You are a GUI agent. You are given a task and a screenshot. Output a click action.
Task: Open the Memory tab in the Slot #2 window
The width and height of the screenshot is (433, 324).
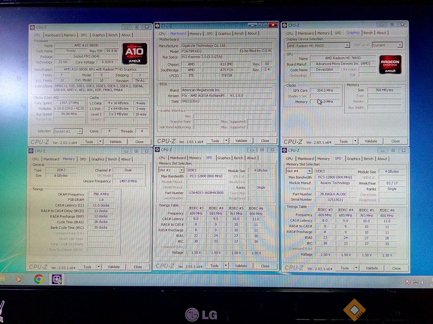pos(195,158)
